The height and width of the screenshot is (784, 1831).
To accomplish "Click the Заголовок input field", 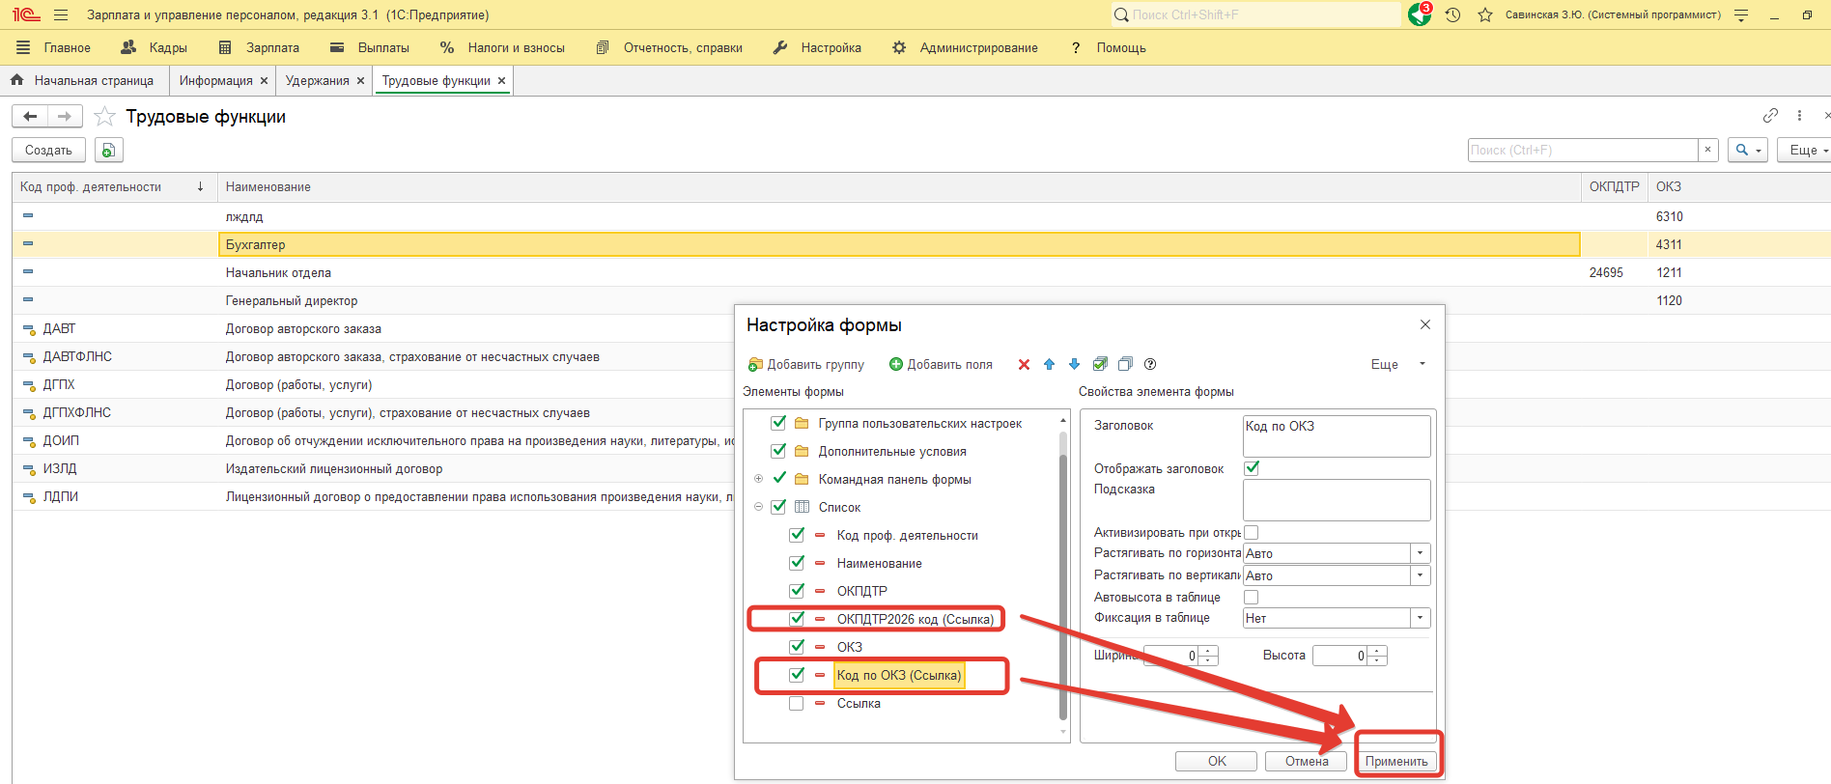I will coord(1336,435).
